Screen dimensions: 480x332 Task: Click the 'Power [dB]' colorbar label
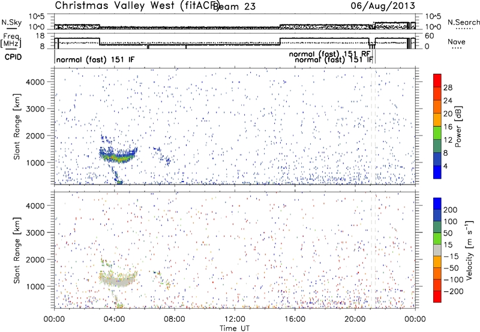point(458,126)
